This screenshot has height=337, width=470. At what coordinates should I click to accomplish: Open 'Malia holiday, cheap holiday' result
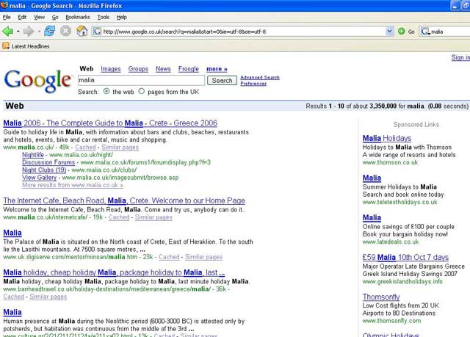coord(114,272)
